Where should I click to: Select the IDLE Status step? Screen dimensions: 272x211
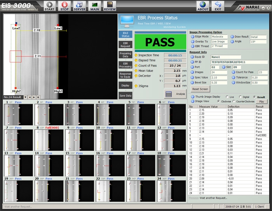tap(126, 35)
